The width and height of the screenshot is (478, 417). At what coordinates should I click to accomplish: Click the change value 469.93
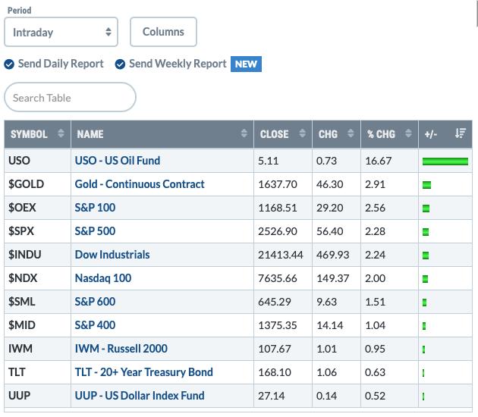point(332,255)
